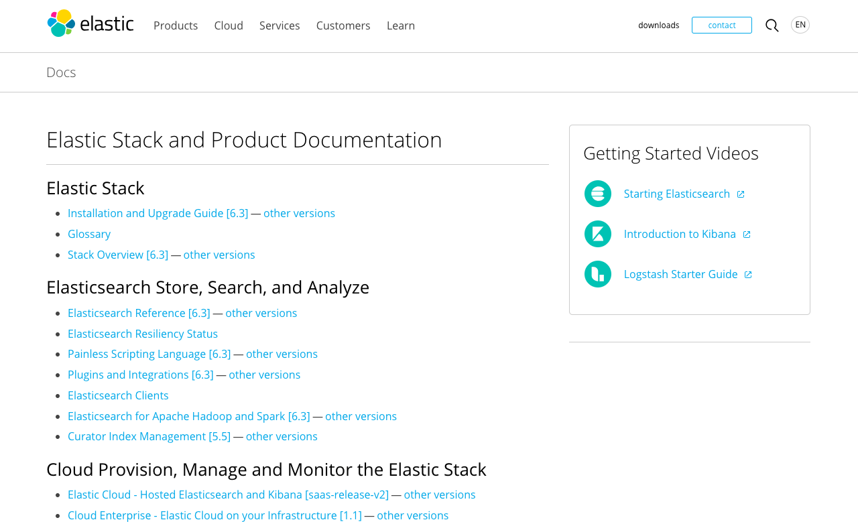Click the Elasticsearch round icon in videos
This screenshot has height=522, width=858.
[x=598, y=194]
